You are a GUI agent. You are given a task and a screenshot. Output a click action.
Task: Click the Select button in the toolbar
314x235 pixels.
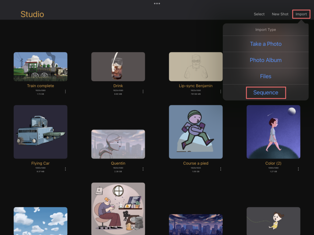click(259, 14)
